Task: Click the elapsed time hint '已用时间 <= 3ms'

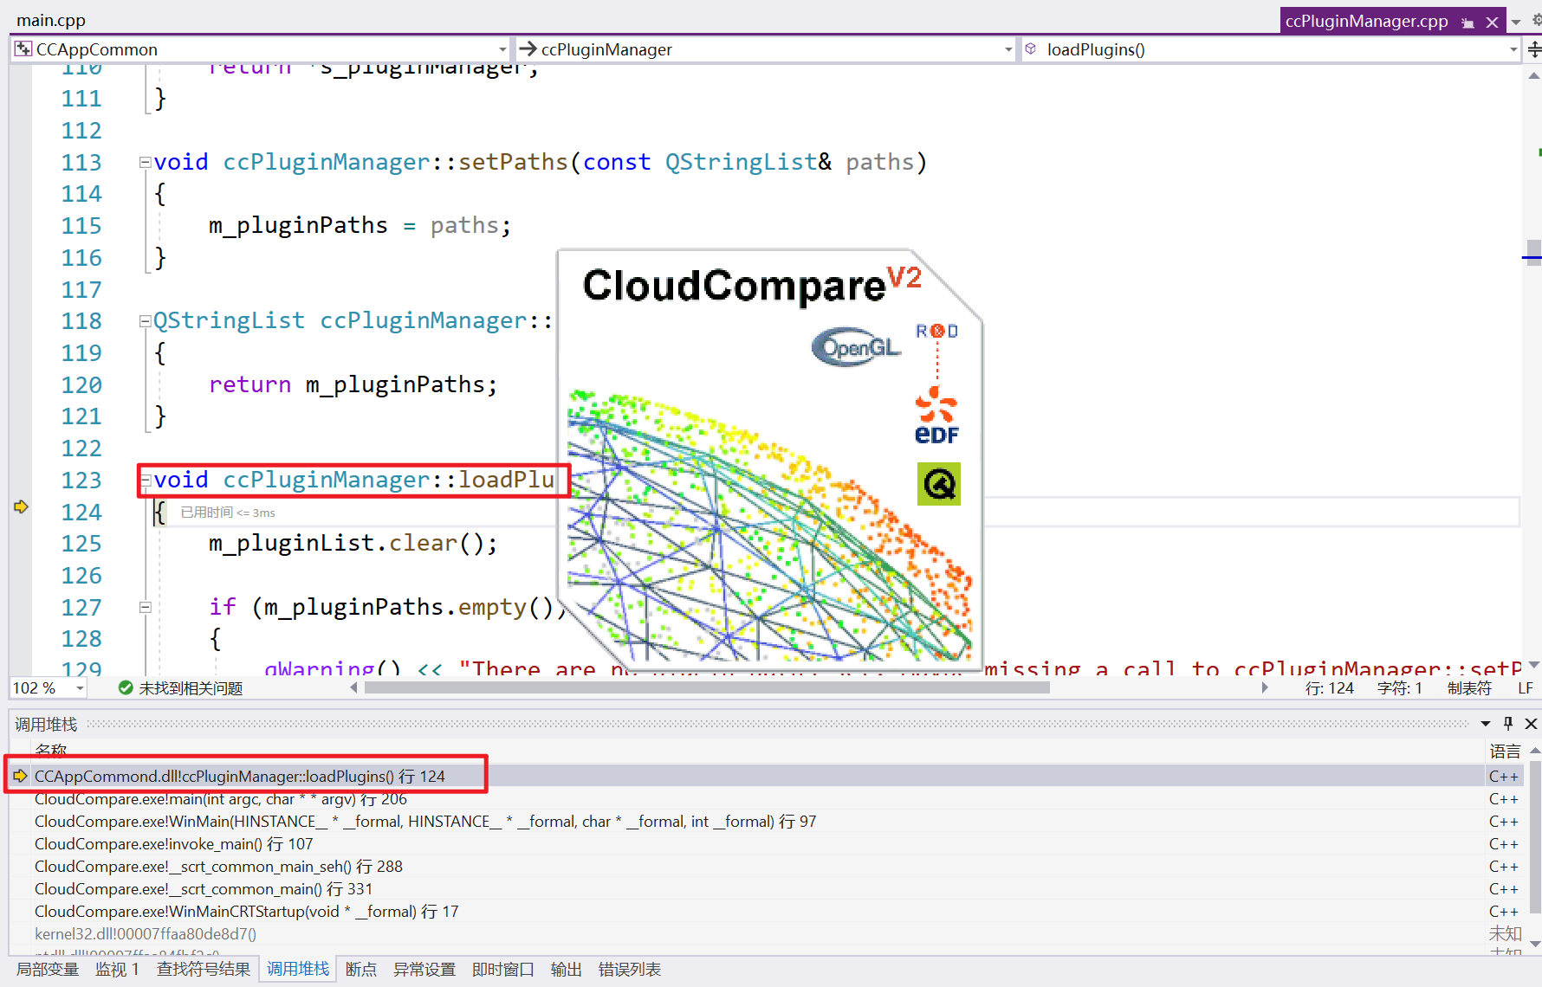Action: pos(228,513)
